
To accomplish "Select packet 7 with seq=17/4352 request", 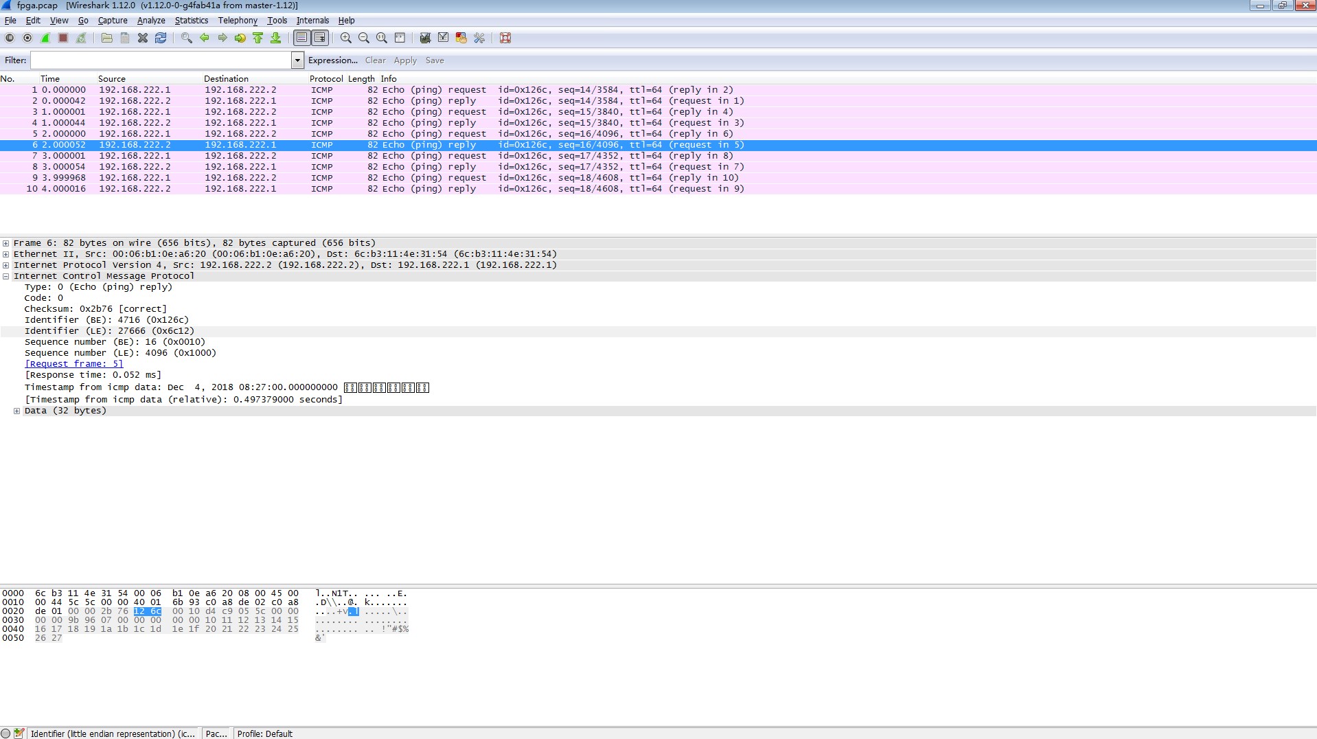I will point(658,156).
